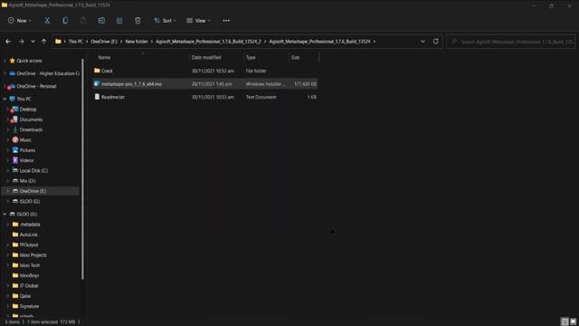Go up one folder level
This screenshot has width=579, height=326.
44,42
